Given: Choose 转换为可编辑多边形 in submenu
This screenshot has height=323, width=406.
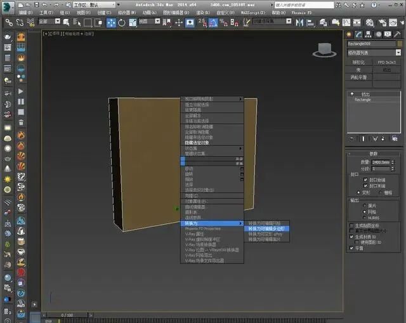Looking at the screenshot, I should pos(266,228).
